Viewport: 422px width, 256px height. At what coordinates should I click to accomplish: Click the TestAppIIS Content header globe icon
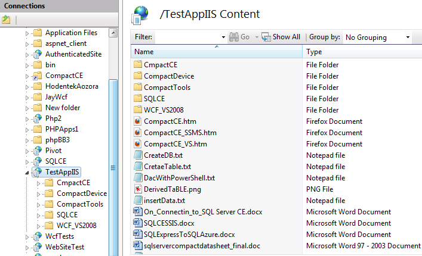(x=140, y=15)
